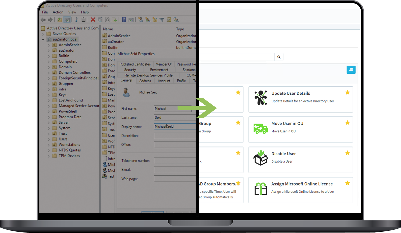This screenshot has height=233, width=401.
Task: Click the Display name input field
Action: 175,127
